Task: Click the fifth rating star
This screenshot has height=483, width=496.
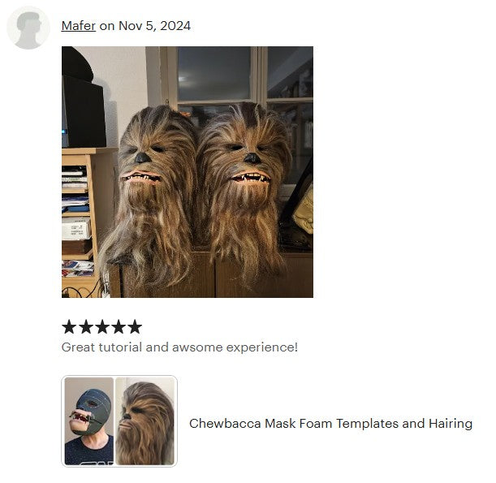Action: point(135,327)
